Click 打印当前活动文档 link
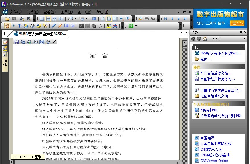 tap(216, 73)
